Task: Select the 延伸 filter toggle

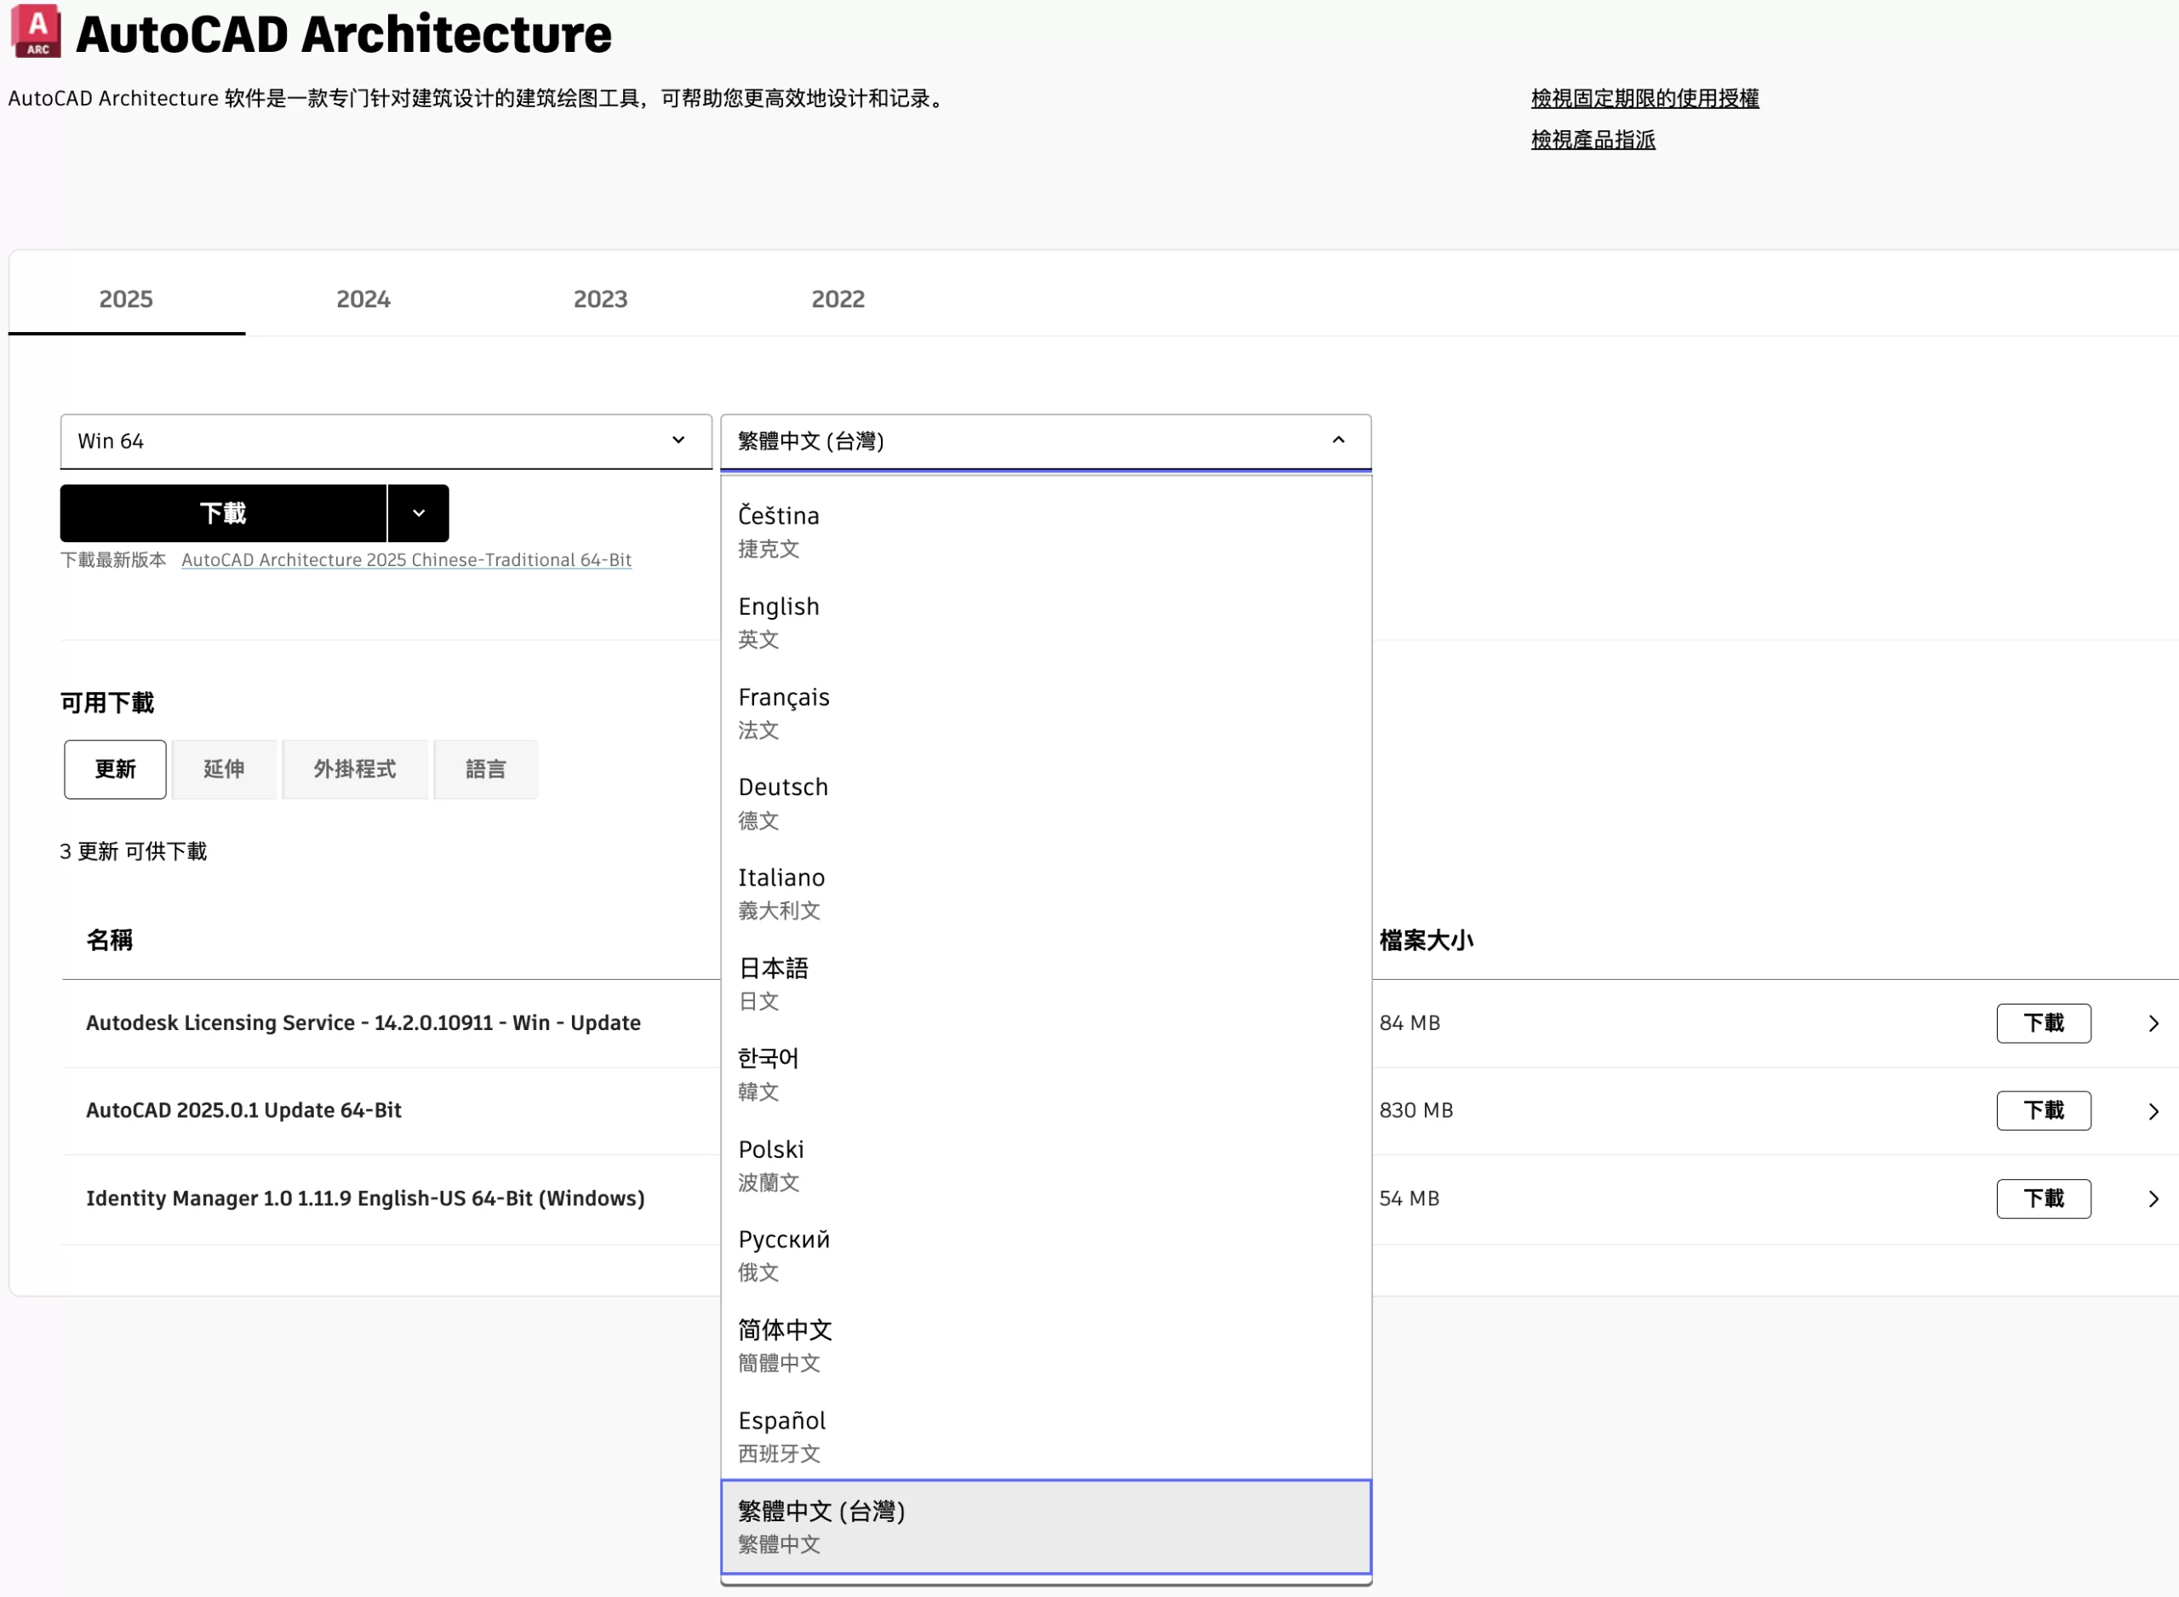Action: (x=223, y=770)
